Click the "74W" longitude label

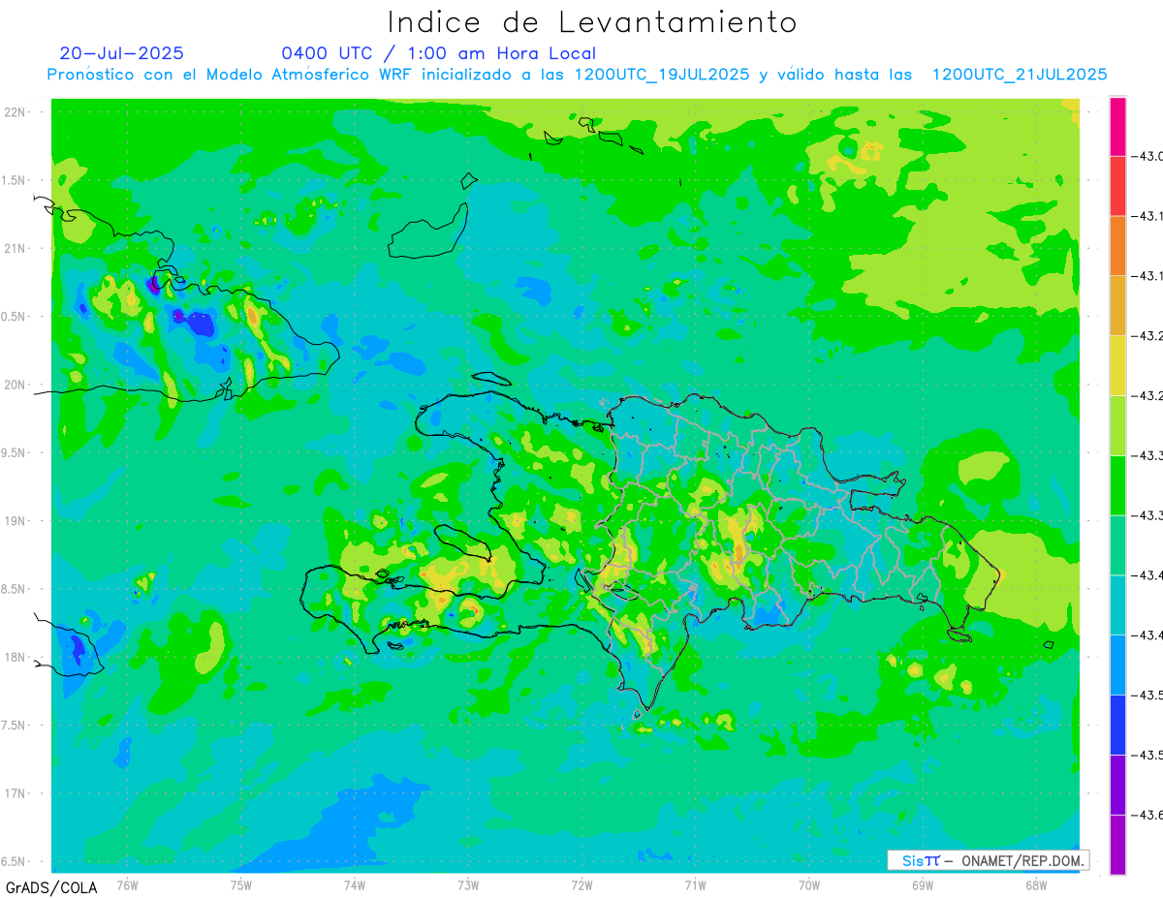355,885
